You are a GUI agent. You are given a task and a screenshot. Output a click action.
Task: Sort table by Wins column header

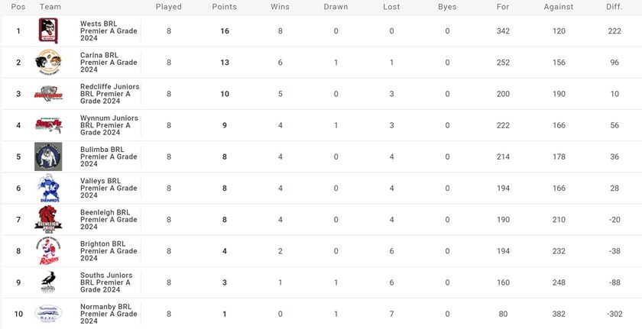280,7
